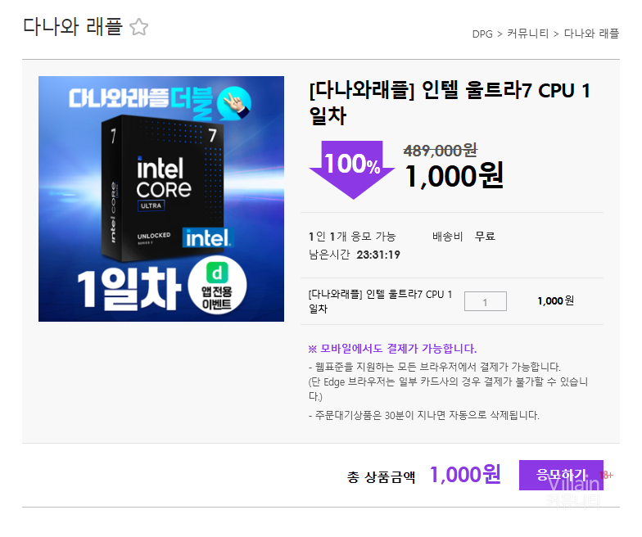Click the quantity input field showing 1

[485, 301]
